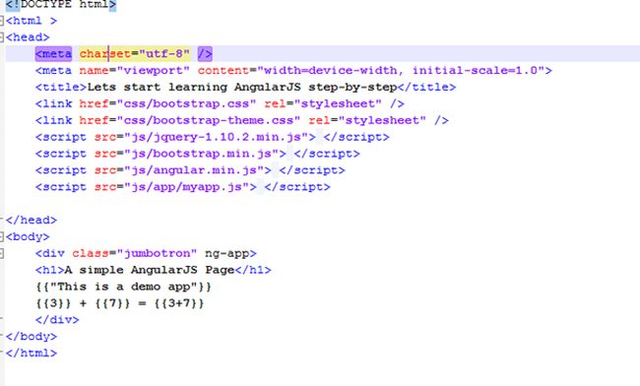This screenshot has width=640, height=386.
Task: Click the {{7}} expression
Action: 112,303
